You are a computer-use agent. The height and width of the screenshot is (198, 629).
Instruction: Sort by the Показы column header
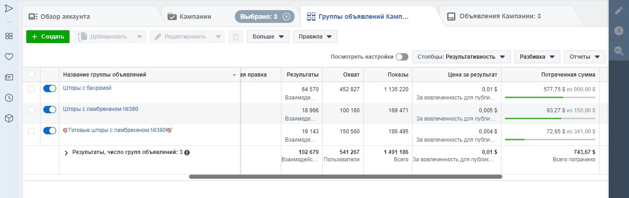(398, 75)
